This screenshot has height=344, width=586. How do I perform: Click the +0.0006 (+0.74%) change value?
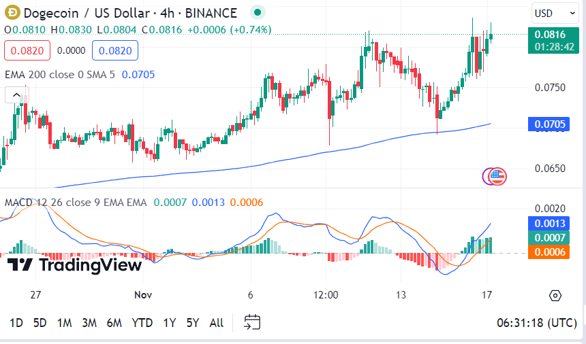coord(230,30)
